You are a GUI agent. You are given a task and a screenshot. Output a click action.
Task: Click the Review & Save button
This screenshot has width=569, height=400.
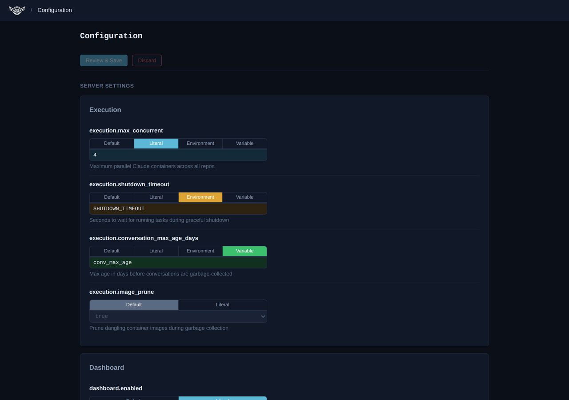tap(104, 60)
